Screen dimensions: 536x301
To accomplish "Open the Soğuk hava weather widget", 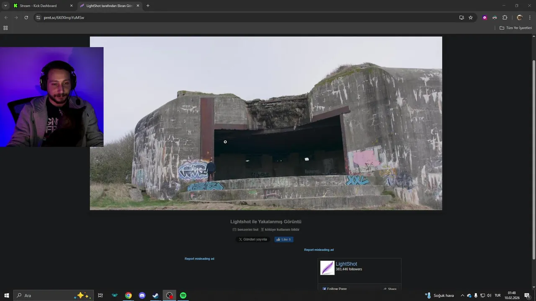I will tap(440, 296).
